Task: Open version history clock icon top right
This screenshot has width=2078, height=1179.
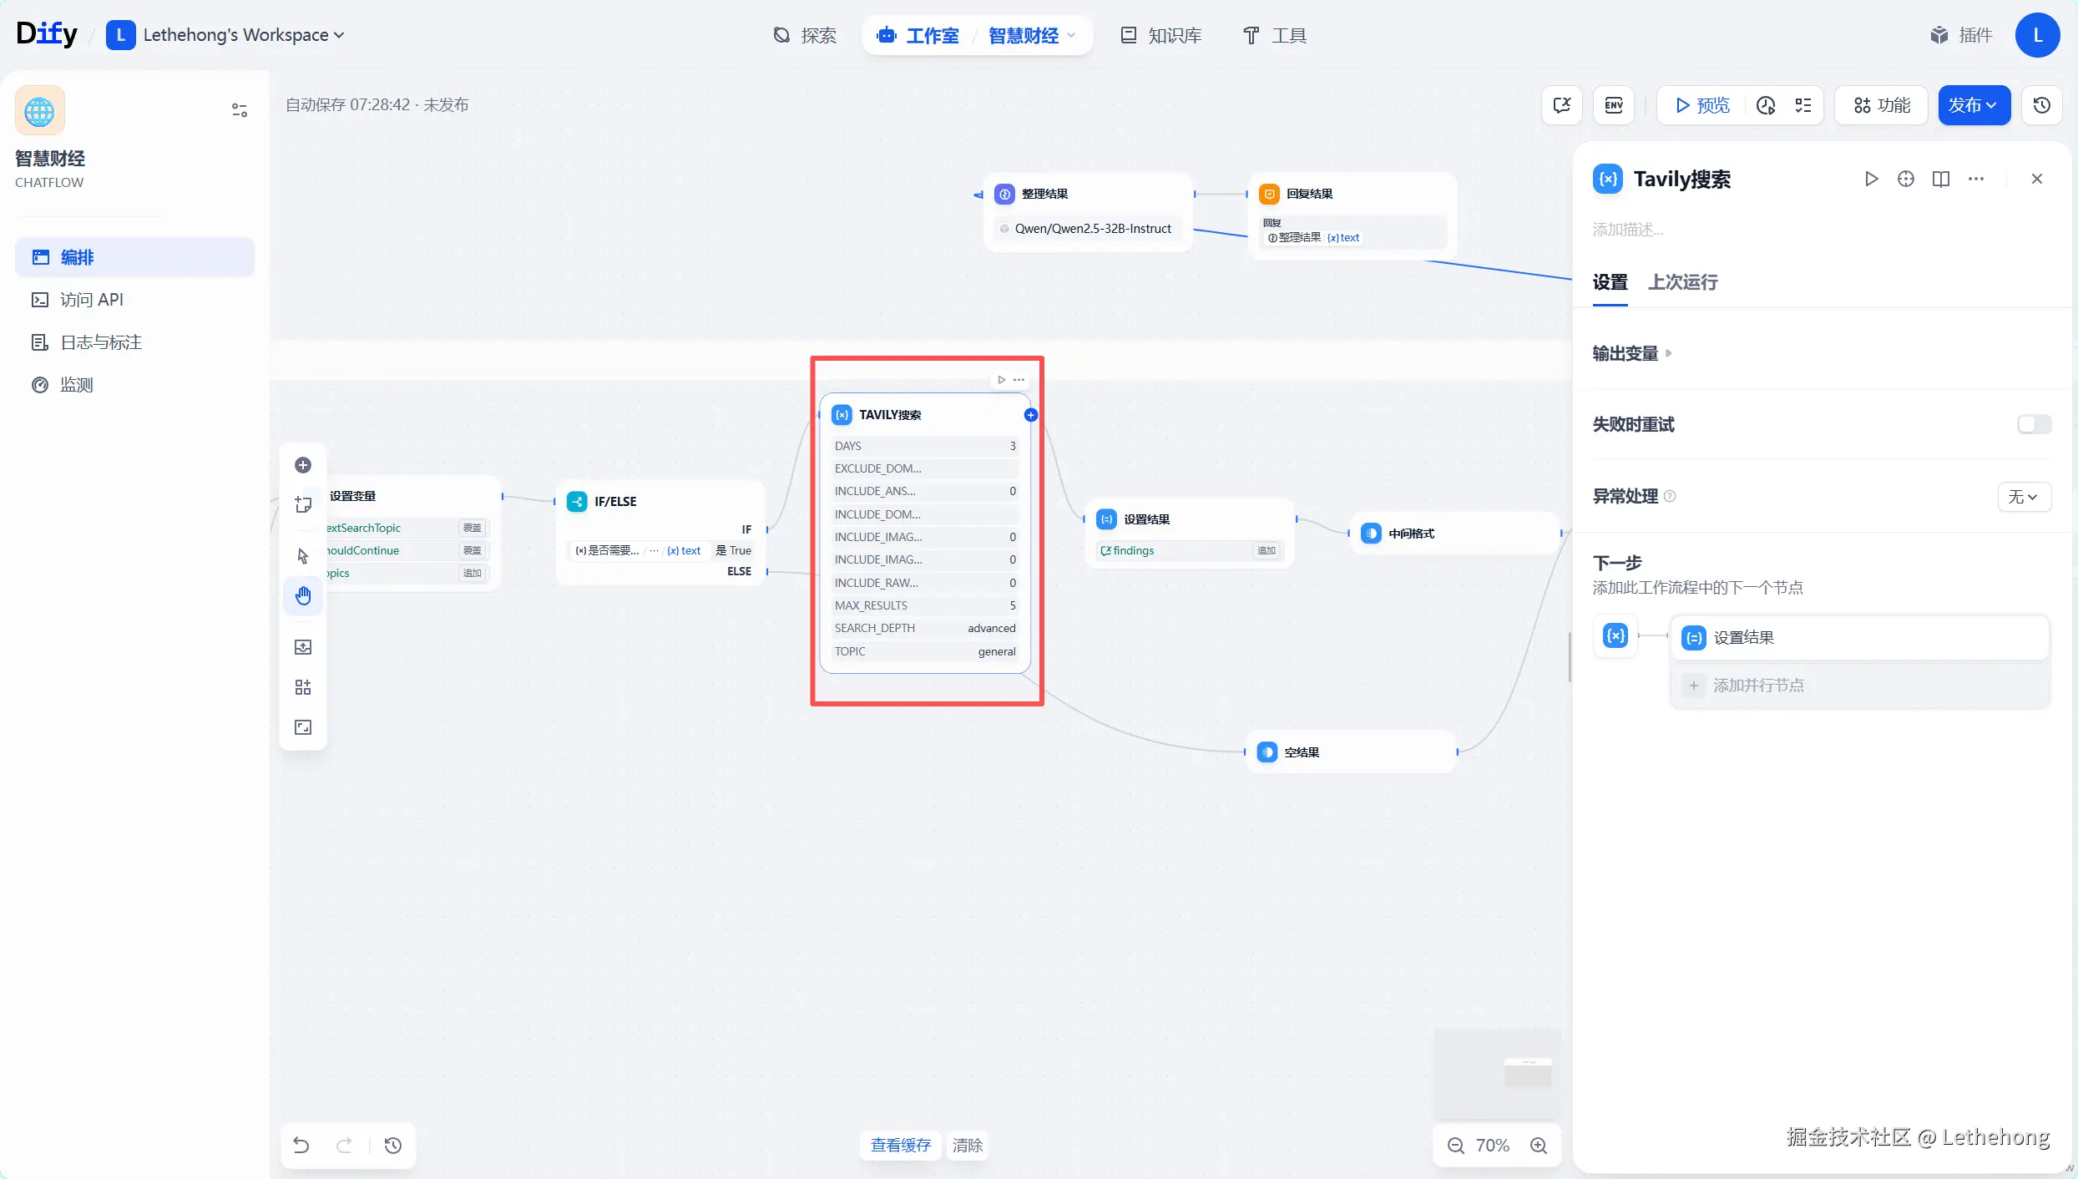Action: point(2041,105)
